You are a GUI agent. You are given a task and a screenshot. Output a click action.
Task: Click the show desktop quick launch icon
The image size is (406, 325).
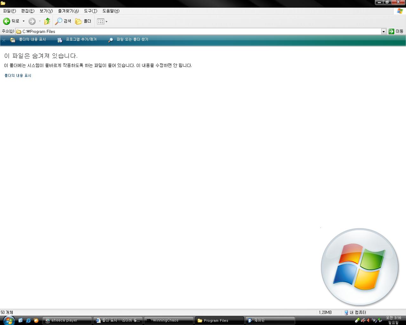pos(21,321)
